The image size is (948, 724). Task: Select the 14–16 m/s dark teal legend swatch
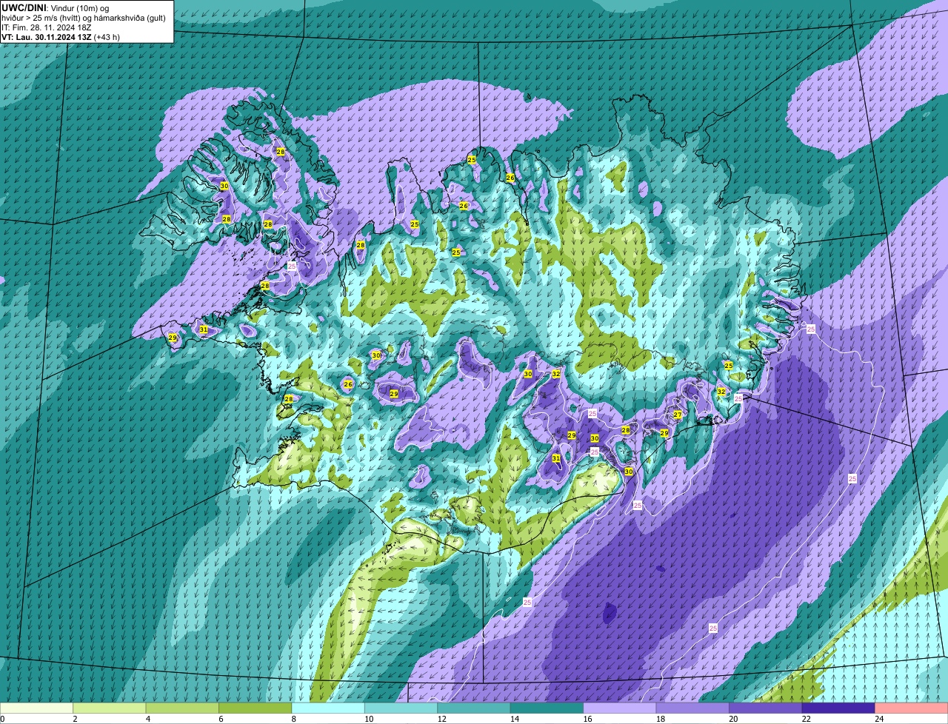coord(547,708)
